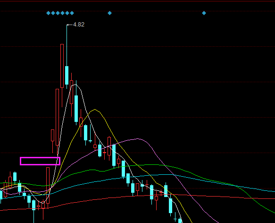Click the 4.82 high price label

pyautogui.click(x=79, y=25)
